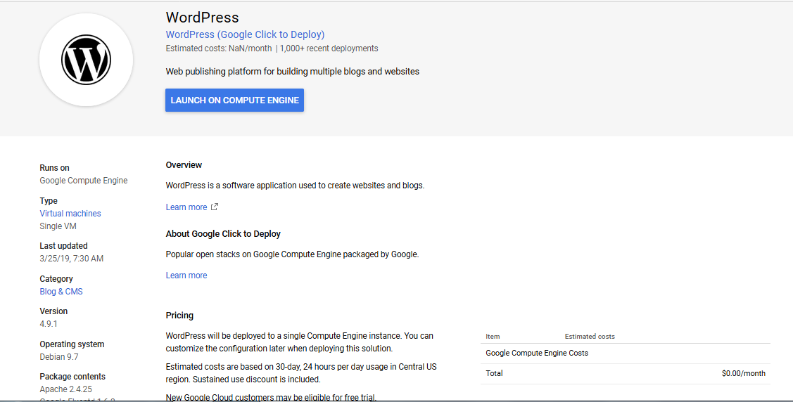Click Launch on Compute Engine button

tap(235, 100)
